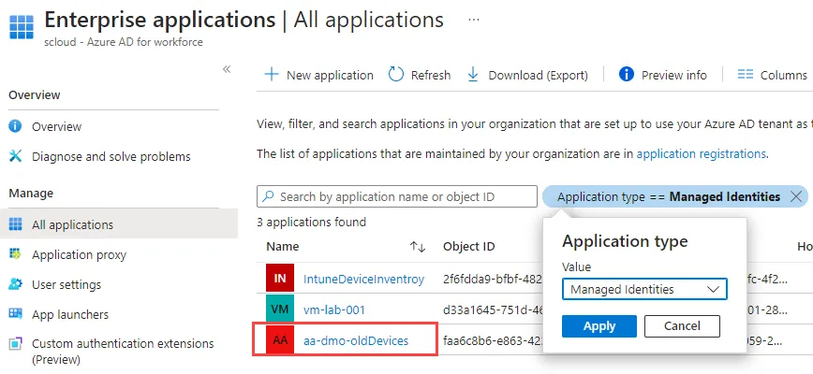813x374 pixels.
Task: Open User settings page
Action: click(67, 285)
